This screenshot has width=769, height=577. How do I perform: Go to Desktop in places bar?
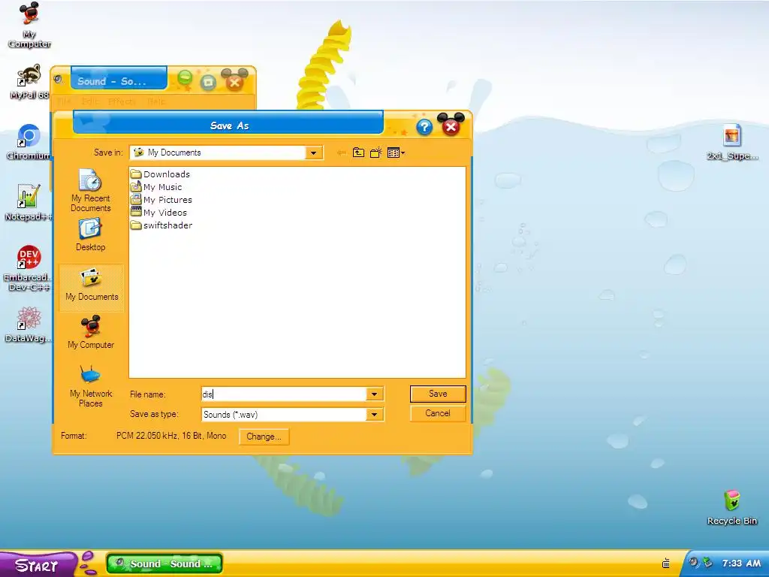pos(91,235)
